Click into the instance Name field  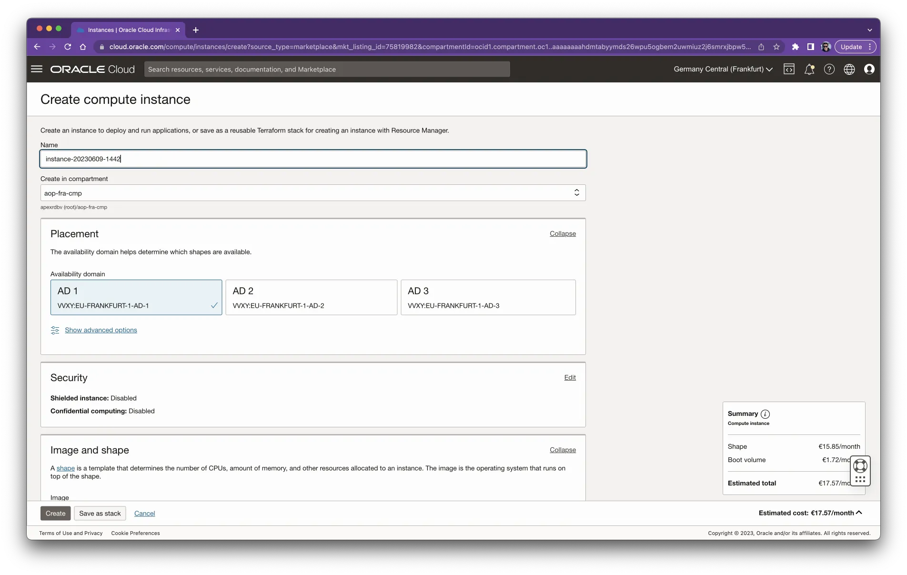[313, 159]
